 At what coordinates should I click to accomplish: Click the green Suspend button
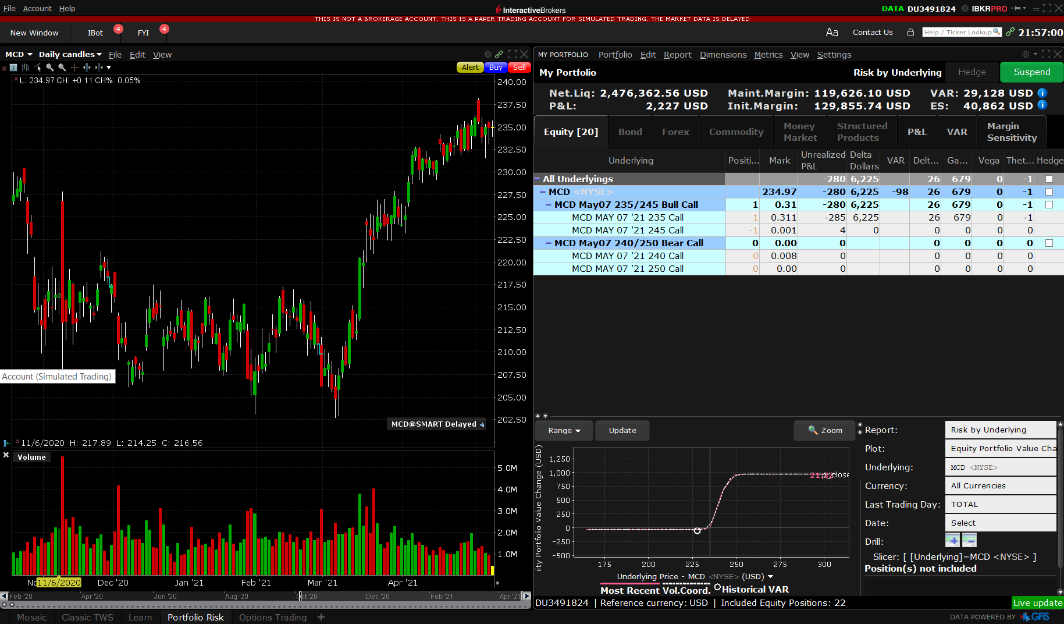(1032, 72)
